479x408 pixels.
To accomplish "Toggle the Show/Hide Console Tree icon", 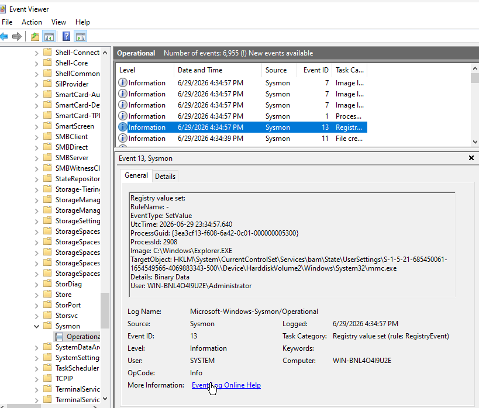I will pyautogui.click(x=49, y=37).
